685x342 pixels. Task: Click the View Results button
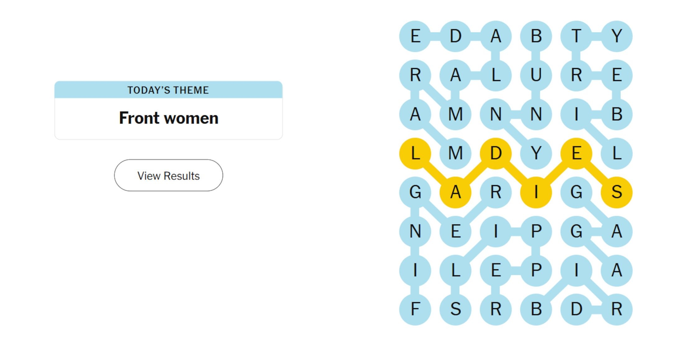(x=168, y=175)
